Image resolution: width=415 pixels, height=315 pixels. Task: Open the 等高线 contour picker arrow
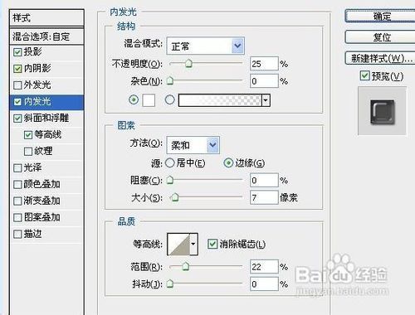click(193, 244)
